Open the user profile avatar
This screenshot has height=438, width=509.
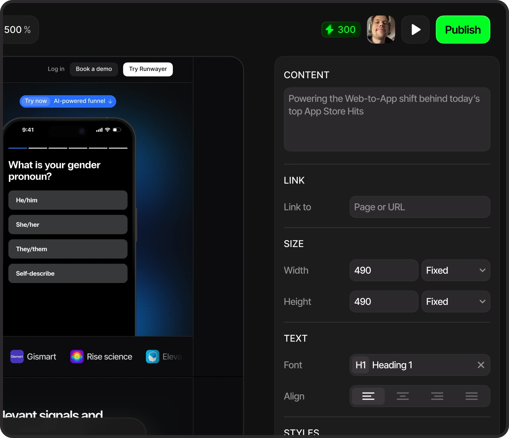point(381,29)
